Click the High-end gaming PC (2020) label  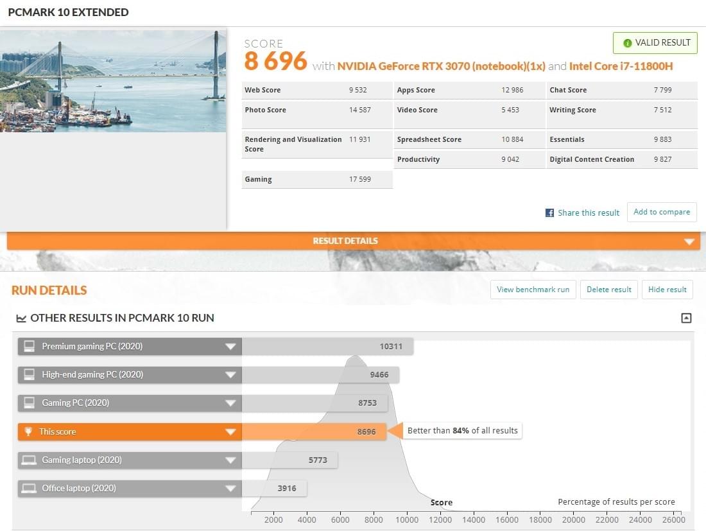(x=92, y=375)
